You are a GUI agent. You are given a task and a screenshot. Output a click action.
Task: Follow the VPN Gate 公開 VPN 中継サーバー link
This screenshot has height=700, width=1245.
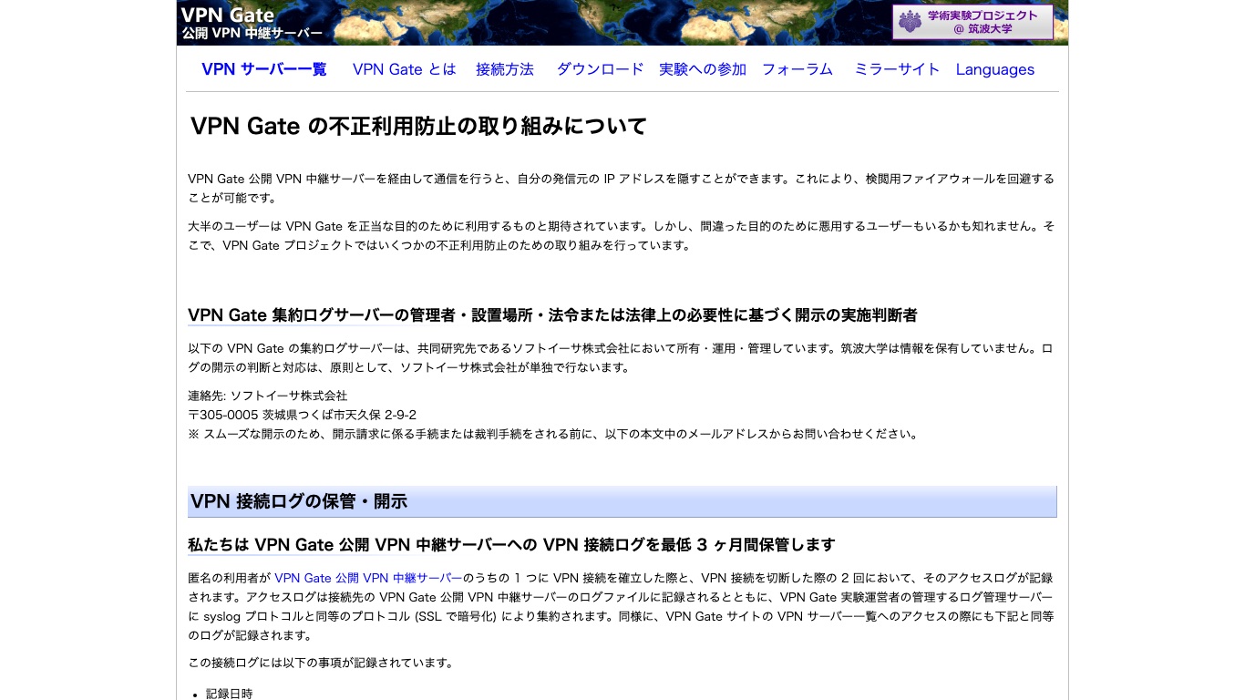[x=368, y=578]
